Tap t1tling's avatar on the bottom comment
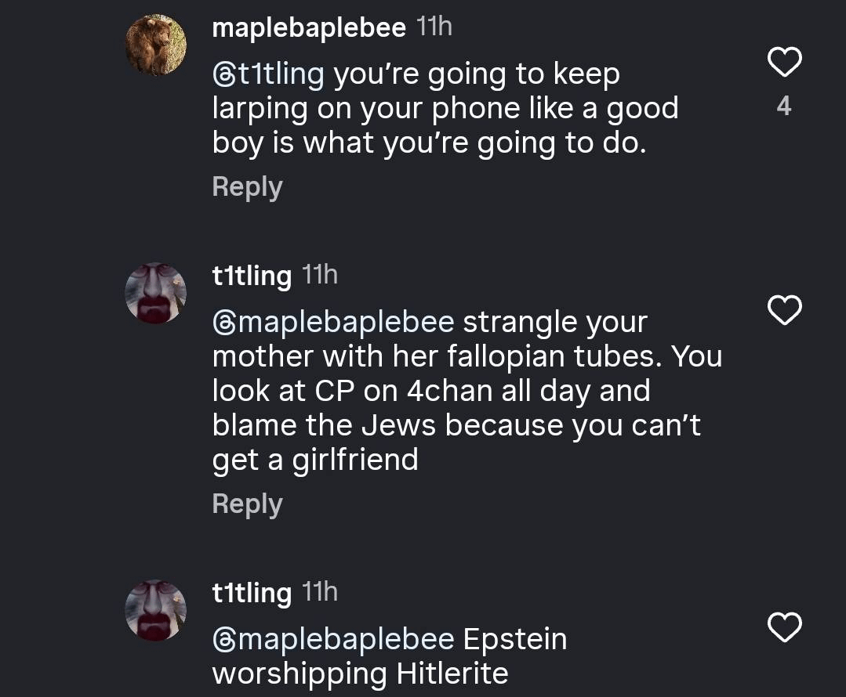This screenshot has height=697, width=846. [x=157, y=610]
